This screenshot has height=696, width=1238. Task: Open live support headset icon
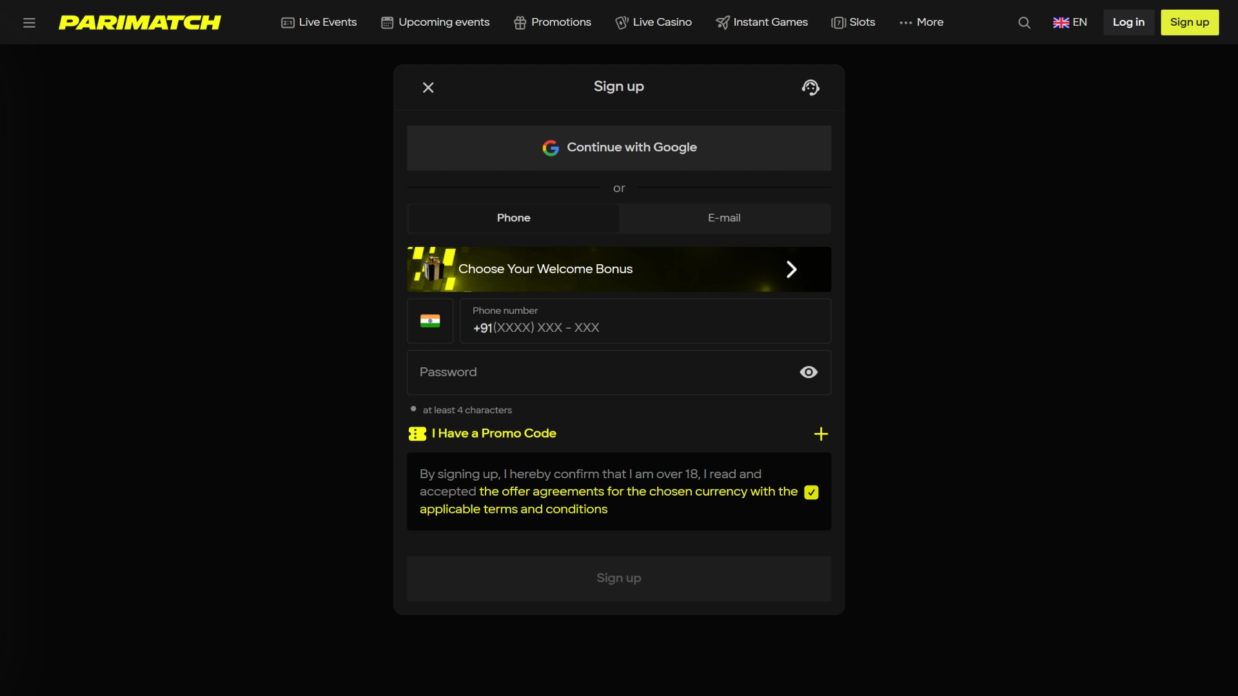coord(811,87)
